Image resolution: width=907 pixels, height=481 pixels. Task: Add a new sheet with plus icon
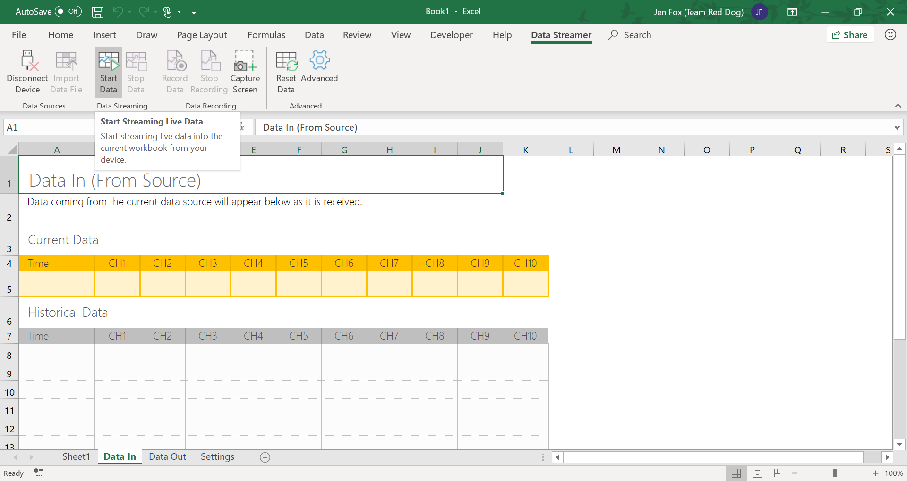(265, 457)
